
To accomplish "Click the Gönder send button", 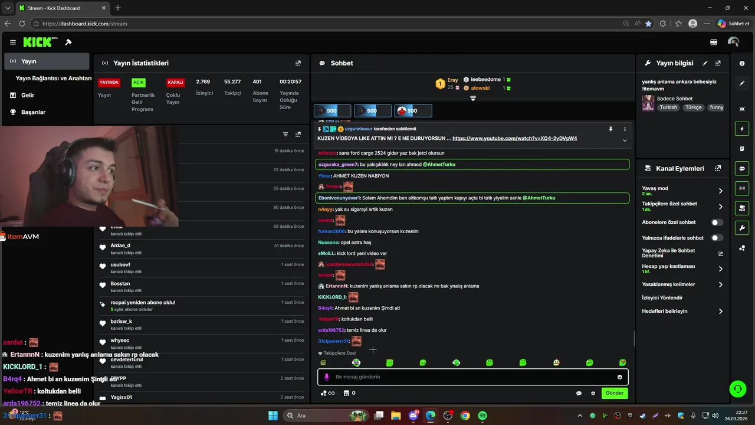I will point(615,393).
